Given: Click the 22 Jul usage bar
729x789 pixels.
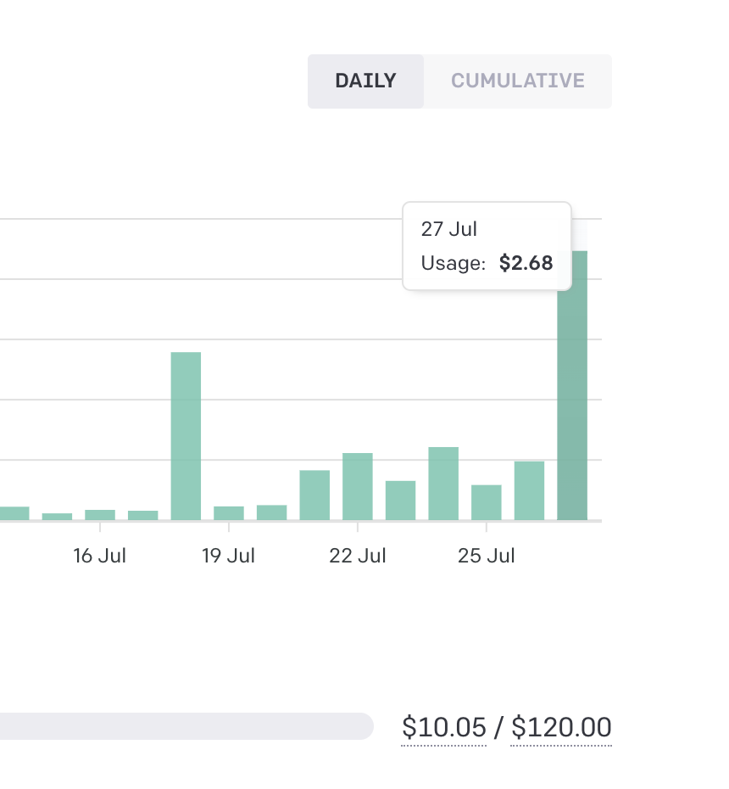Looking at the screenshot, I should (358, 486).
